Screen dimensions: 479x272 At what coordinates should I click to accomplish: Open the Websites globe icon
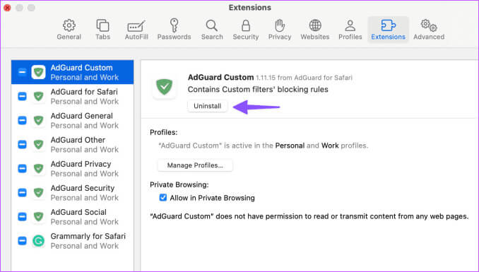(x=315, y=25)
